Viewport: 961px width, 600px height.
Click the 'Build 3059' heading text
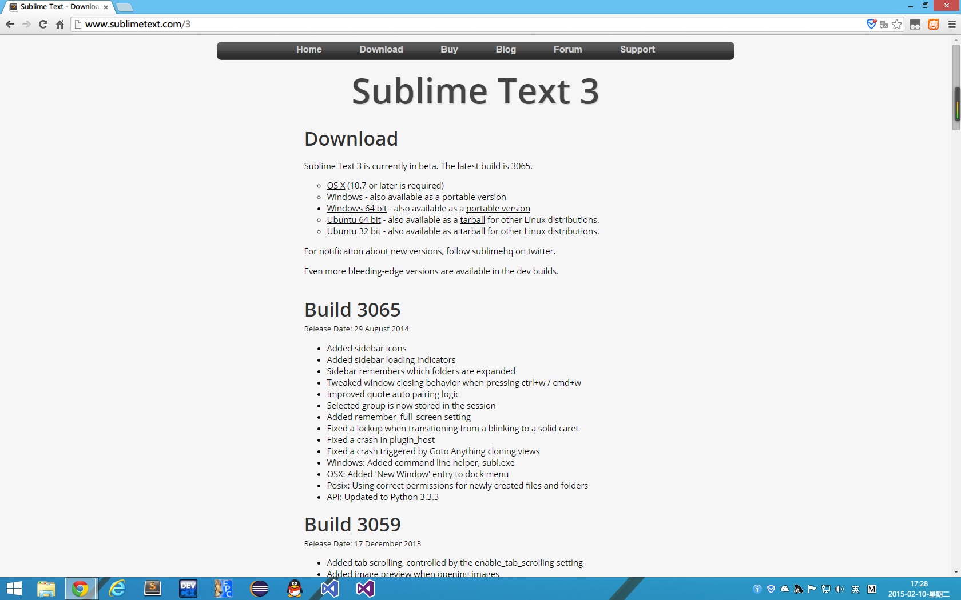click(x=352, y=525)
